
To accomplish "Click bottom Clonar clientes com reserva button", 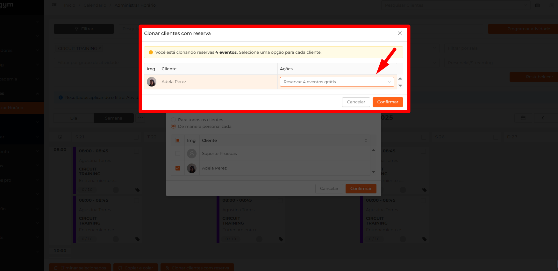I will pyautogui.click(x=197, y=268).
